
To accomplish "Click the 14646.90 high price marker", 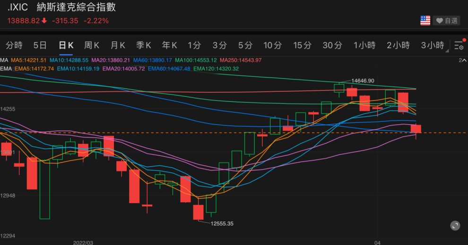I will tap(363, 81).
